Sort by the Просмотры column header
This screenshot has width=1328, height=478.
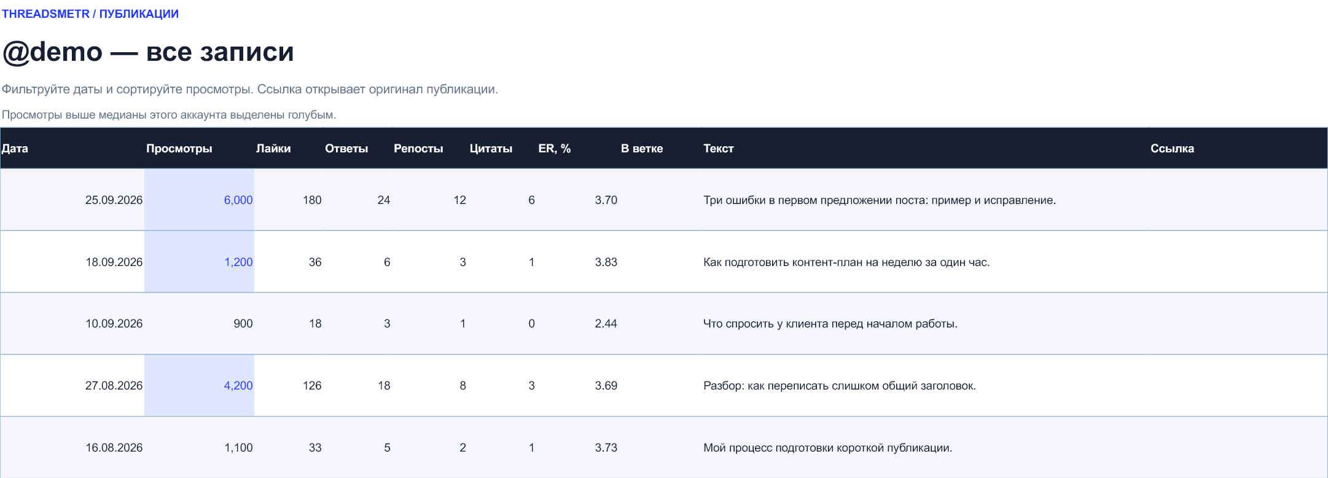click(179, 148)
